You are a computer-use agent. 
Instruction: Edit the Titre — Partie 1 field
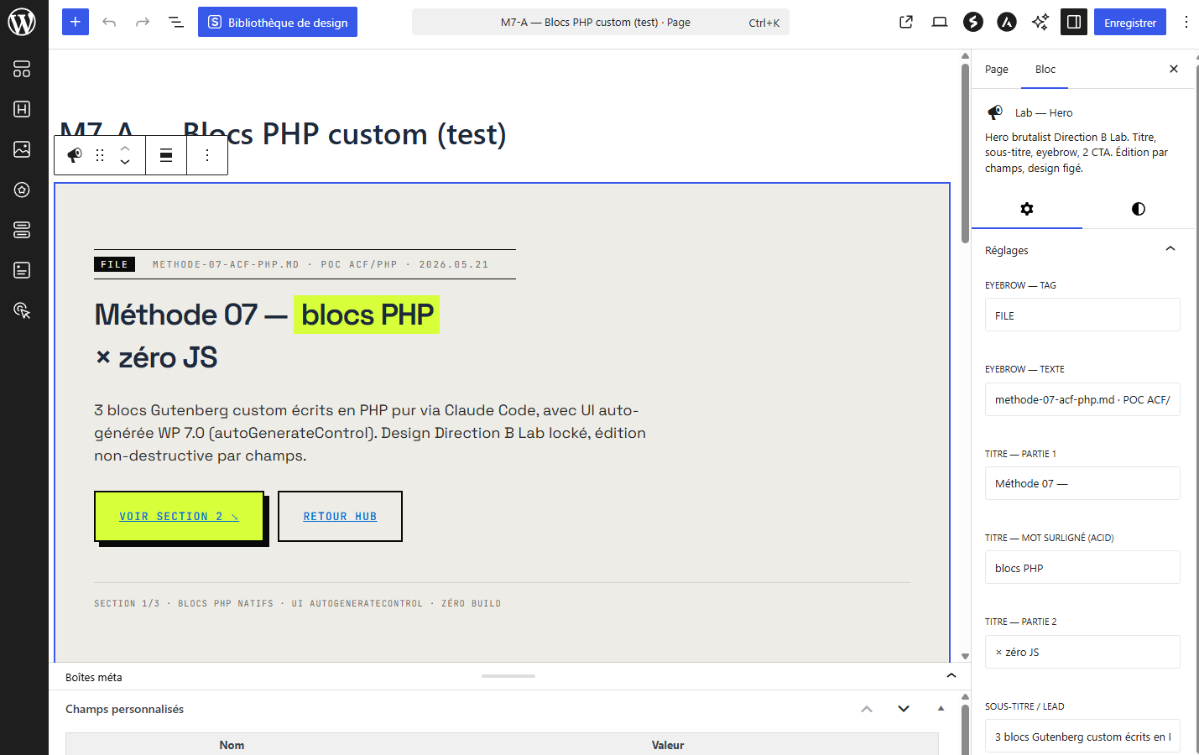(1082, 483)
